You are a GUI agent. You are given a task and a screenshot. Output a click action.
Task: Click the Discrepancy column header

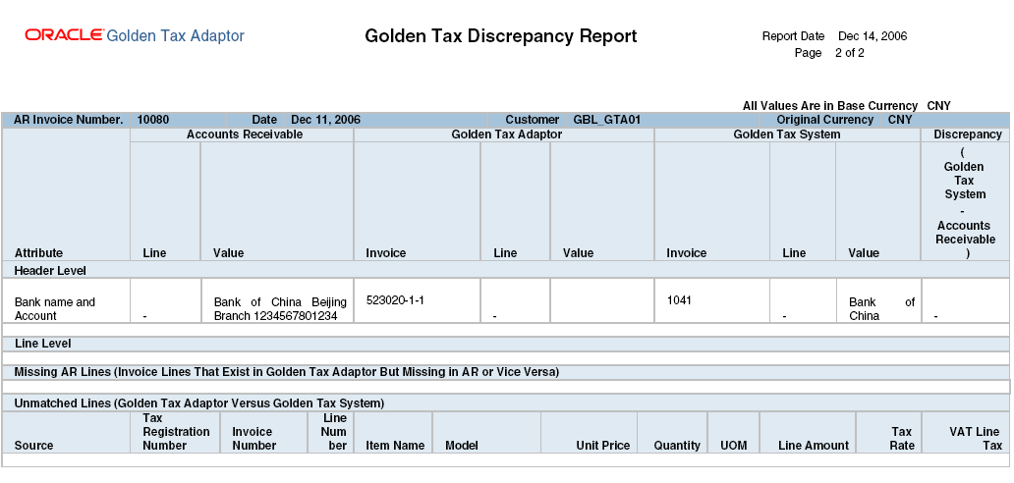click(x=968, y=134)
